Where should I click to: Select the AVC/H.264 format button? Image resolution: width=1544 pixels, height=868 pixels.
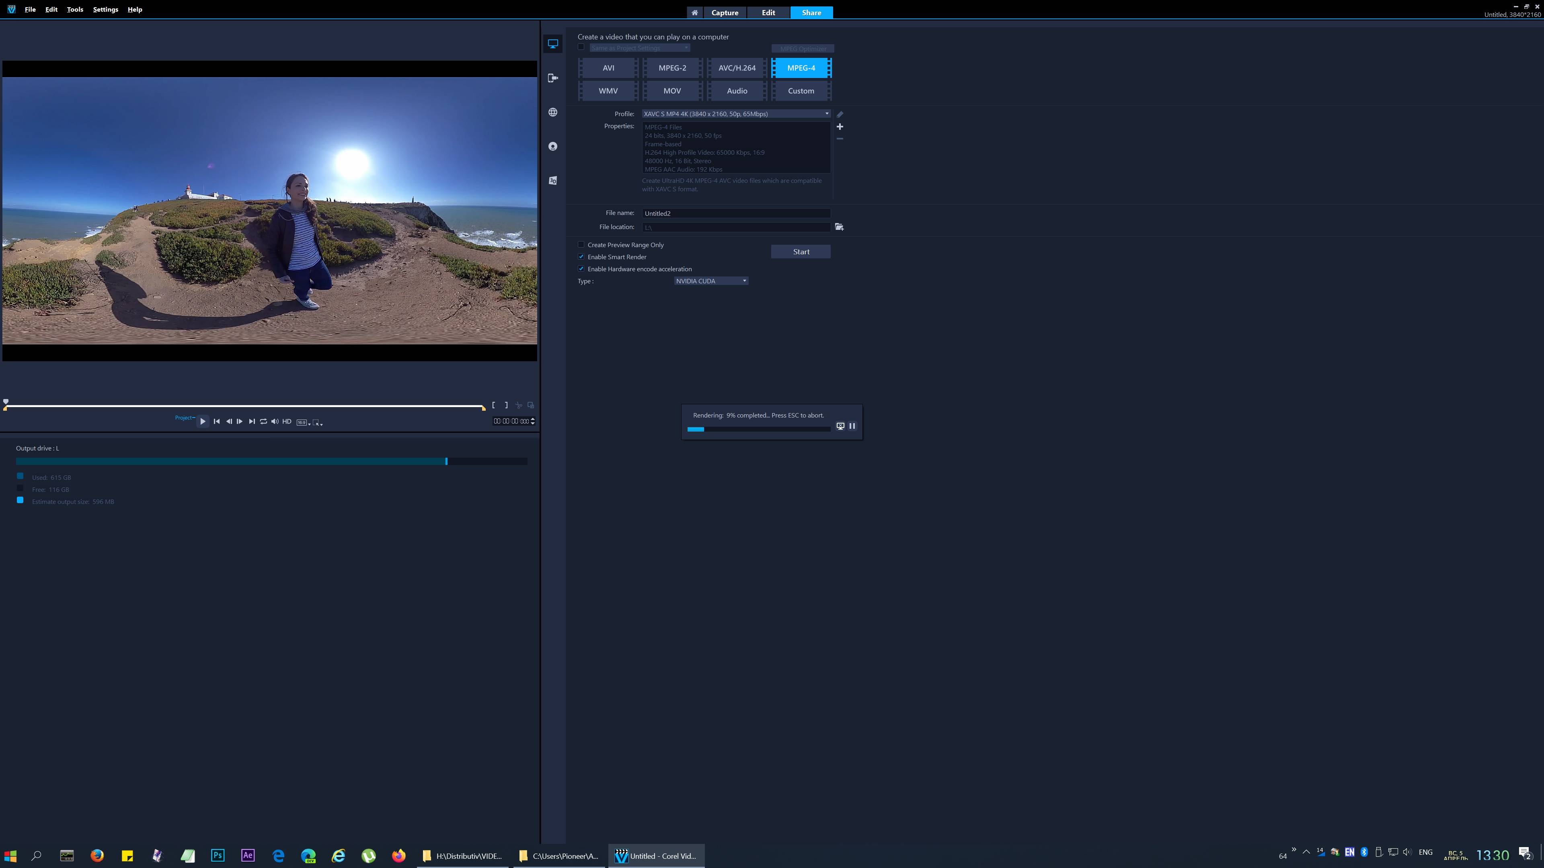(x=737, y=68)
